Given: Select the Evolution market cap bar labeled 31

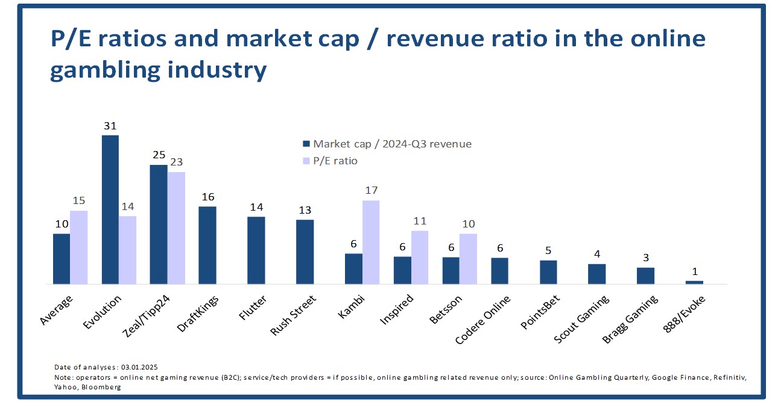Looking at the screenshot, I should tap(110, 209).
